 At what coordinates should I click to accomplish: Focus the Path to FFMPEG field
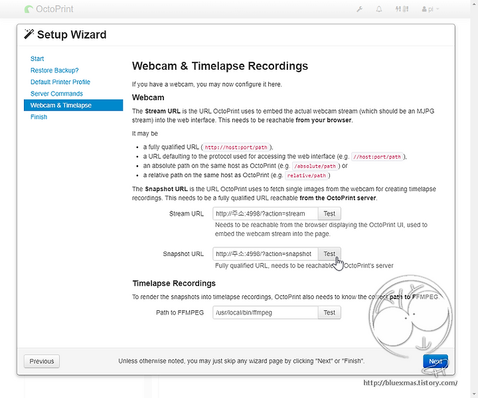[266, 312]
